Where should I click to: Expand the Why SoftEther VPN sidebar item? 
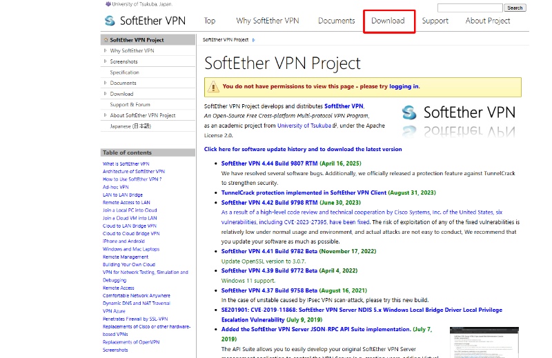(x=105, y=51)
